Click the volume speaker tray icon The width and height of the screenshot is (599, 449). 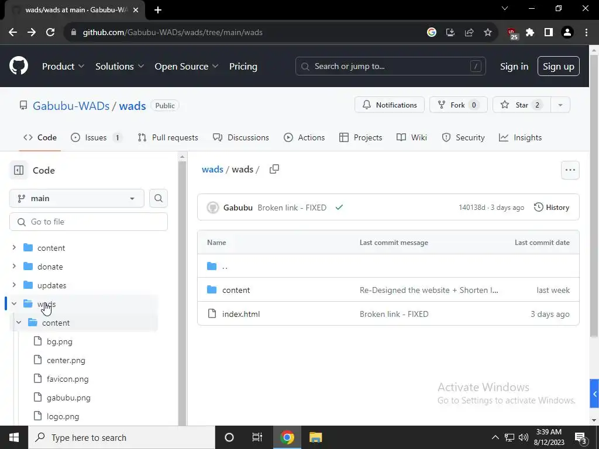click(x=524, y=437)
